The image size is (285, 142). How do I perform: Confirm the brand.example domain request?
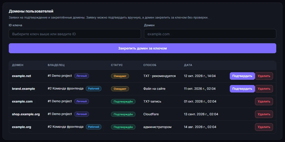(242, 89)
